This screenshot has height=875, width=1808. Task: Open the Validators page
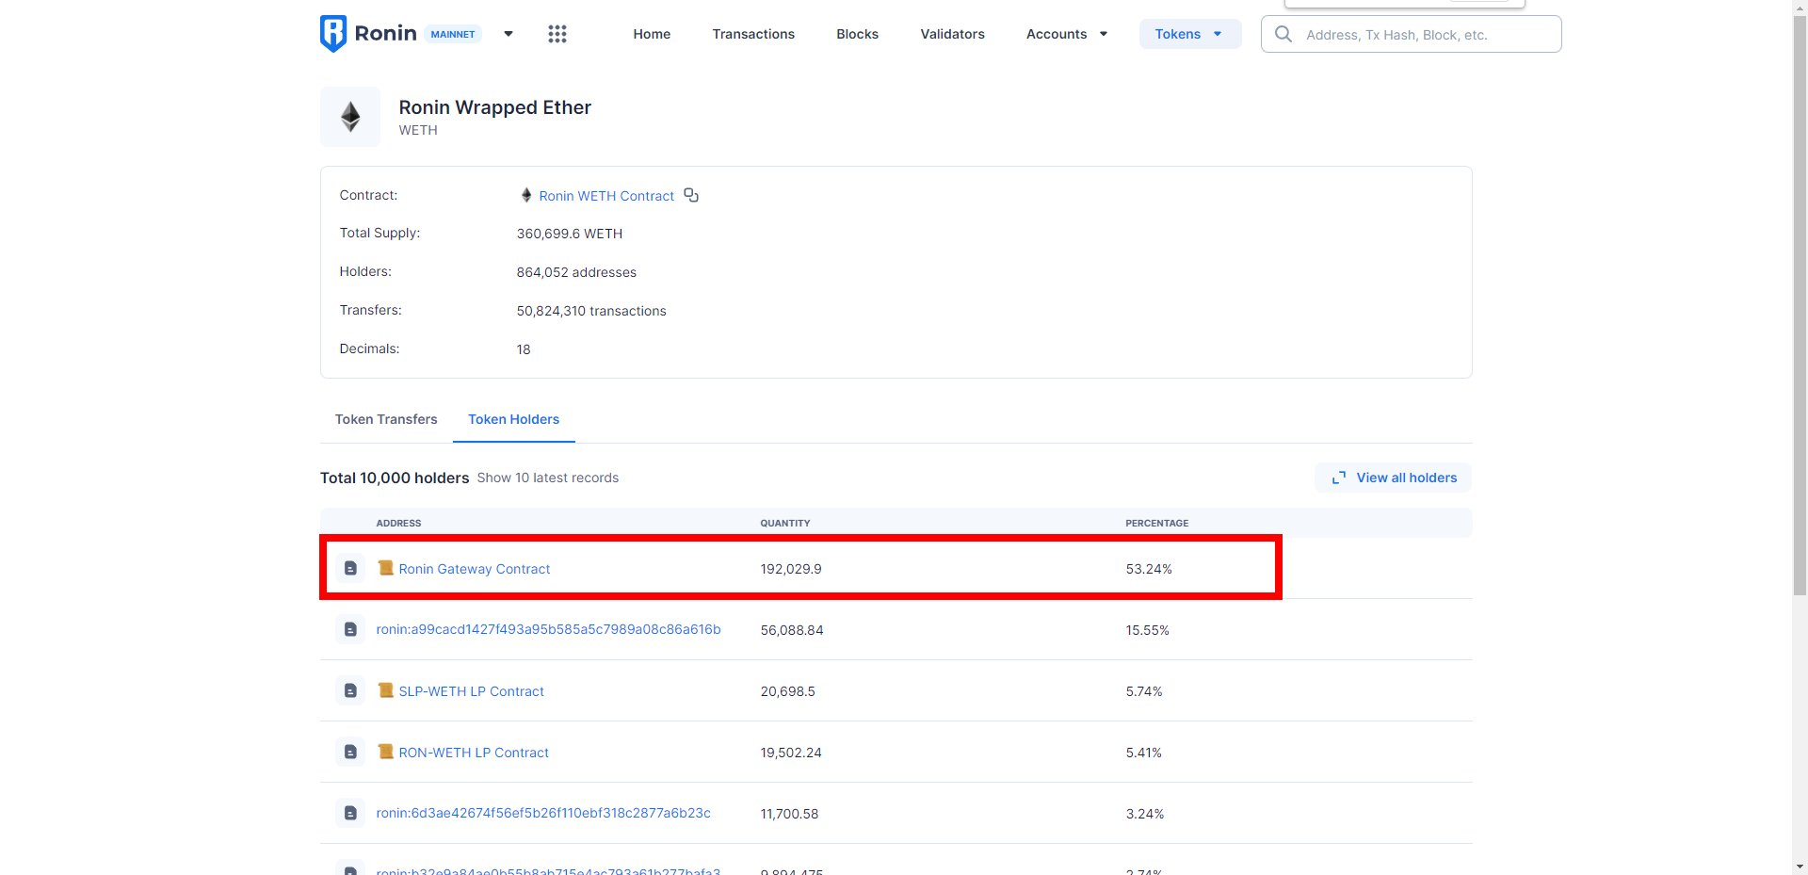tap(952, 34)
